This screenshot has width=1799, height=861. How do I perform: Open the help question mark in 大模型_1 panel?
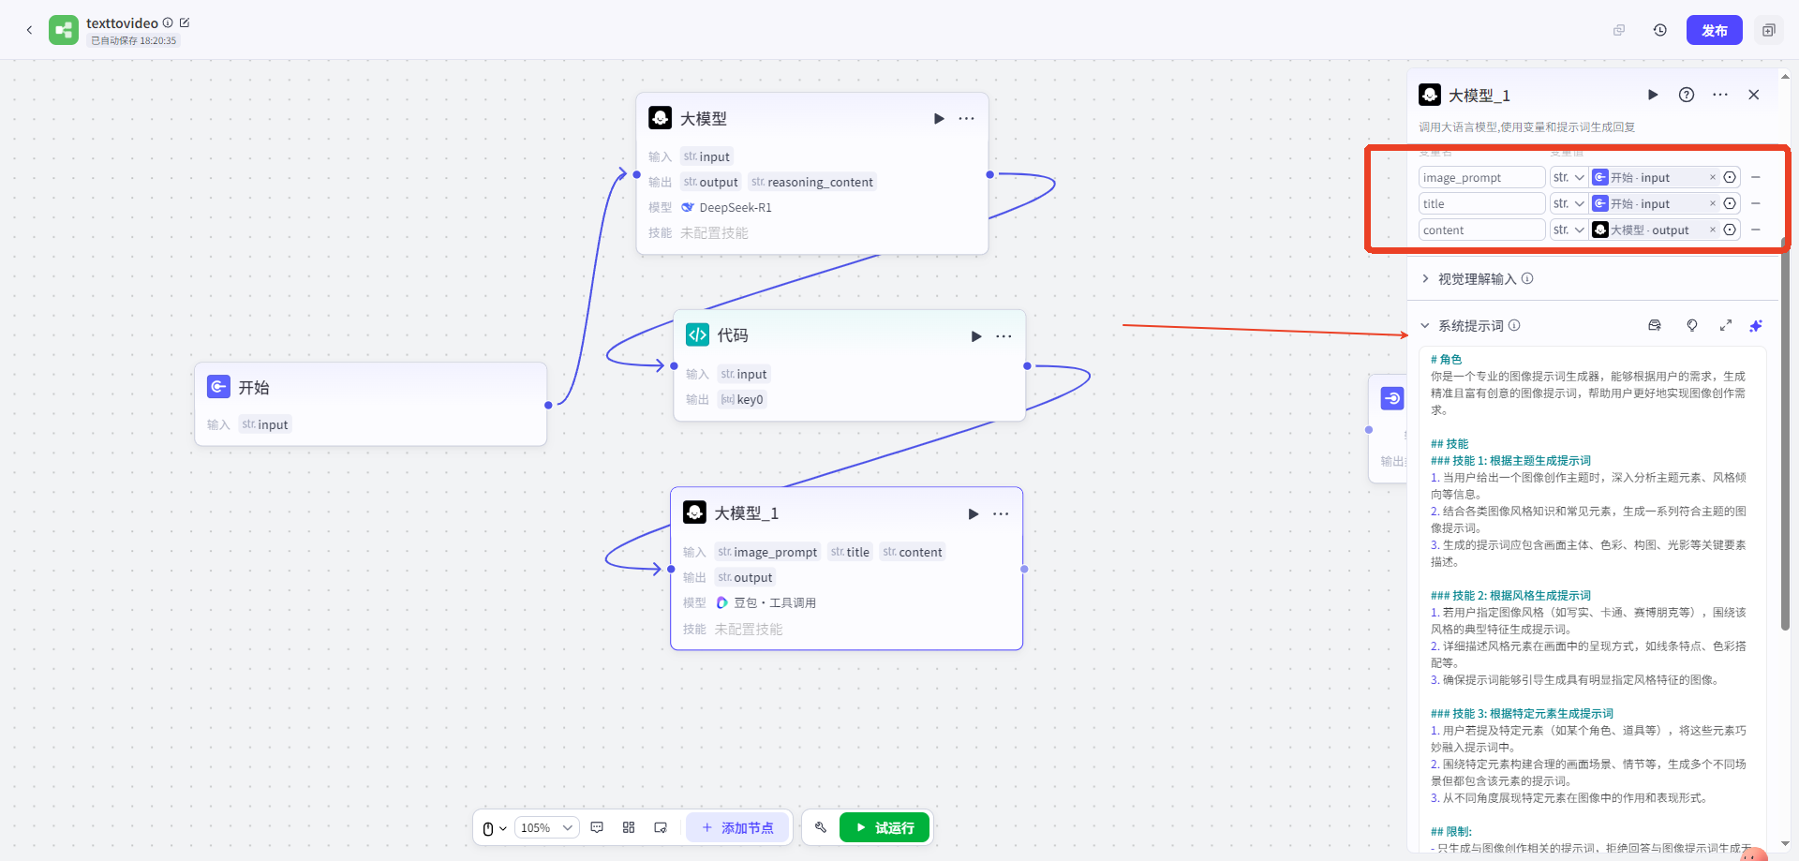pyautogui.click(x=1687, y=95)
